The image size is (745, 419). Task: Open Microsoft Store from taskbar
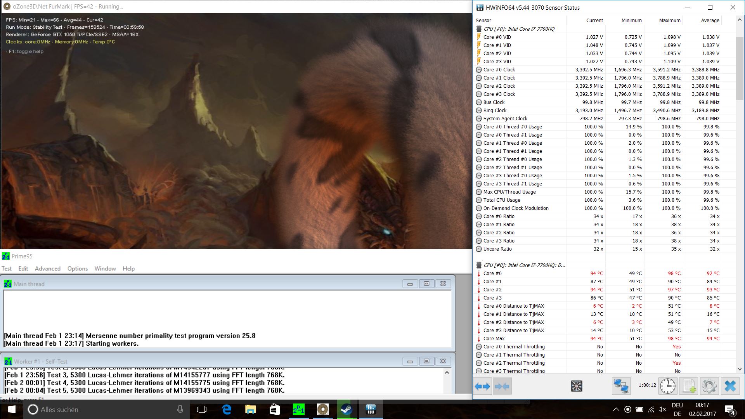tap(275, 409)
